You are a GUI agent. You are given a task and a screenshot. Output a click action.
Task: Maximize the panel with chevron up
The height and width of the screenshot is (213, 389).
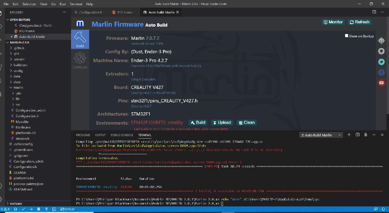(374, 135)
